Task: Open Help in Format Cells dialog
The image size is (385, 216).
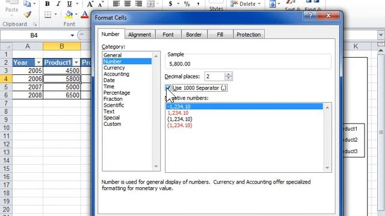Action: [x=310, y=16]
